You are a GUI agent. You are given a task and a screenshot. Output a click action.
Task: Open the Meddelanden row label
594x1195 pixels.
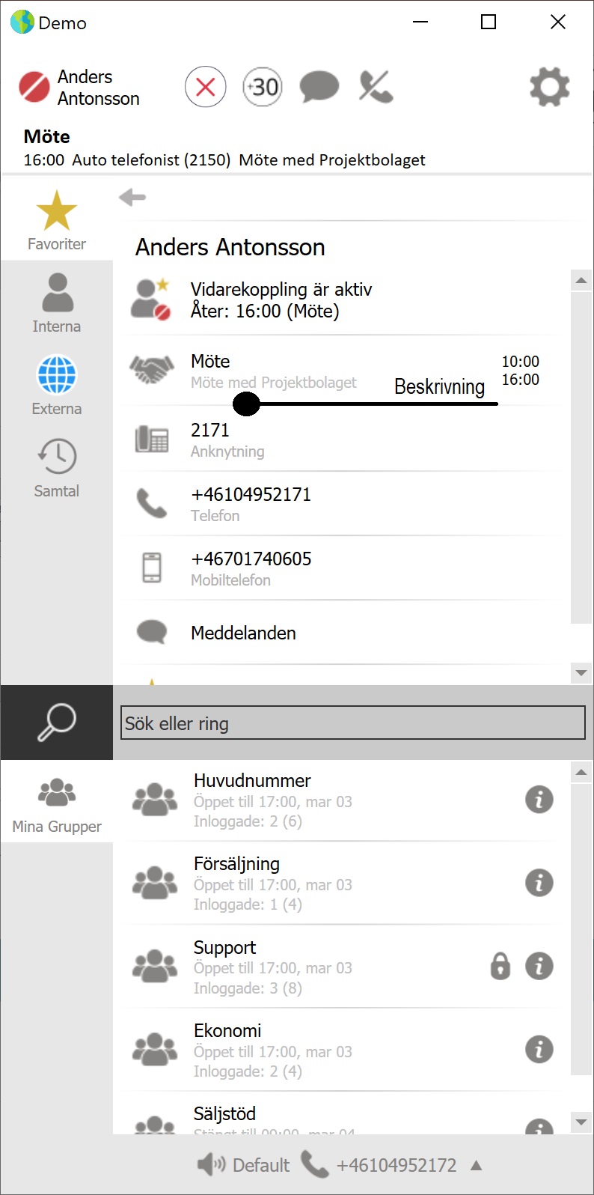[x=243, y=633]
